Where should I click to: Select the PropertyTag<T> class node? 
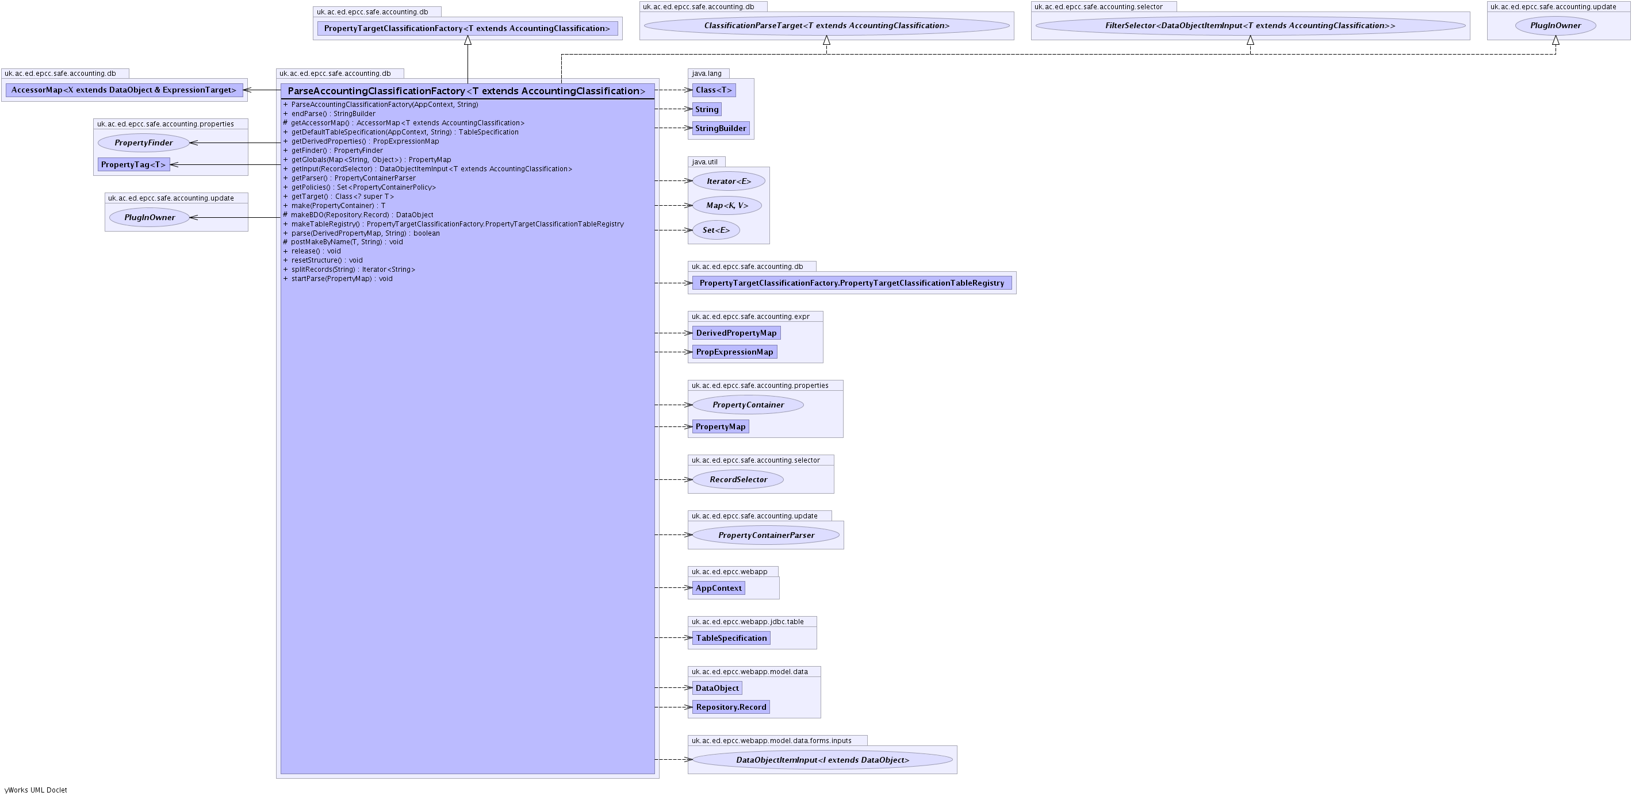coord(133,165)
